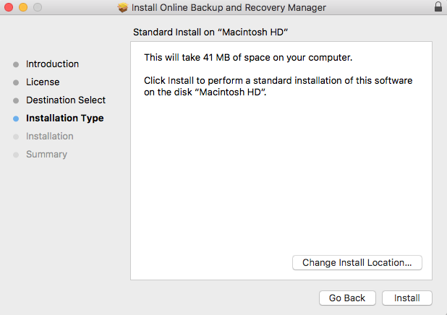The width and height of the screenshot is (447, 315).
Task: Select the Installation Type step label
Action: pos(64,118)
